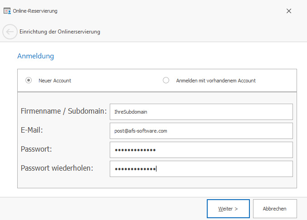Continue with the Weiter button
307x220 pixels.
[x=228, y=209]
